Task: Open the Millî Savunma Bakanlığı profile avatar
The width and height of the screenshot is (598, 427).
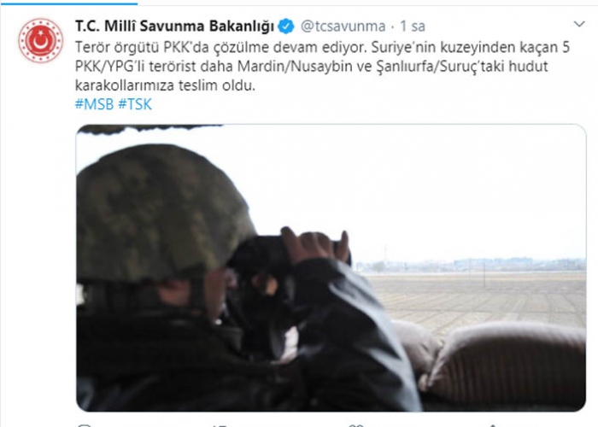Action: [40, 40]
